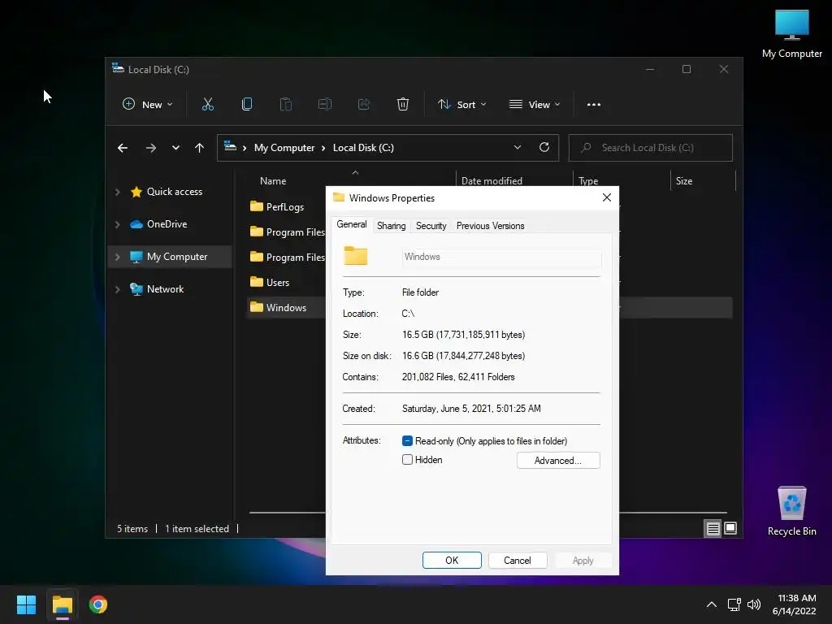Click Cancel in the Windows Properties dialog
832x624 pixels.
pos(518,561)
